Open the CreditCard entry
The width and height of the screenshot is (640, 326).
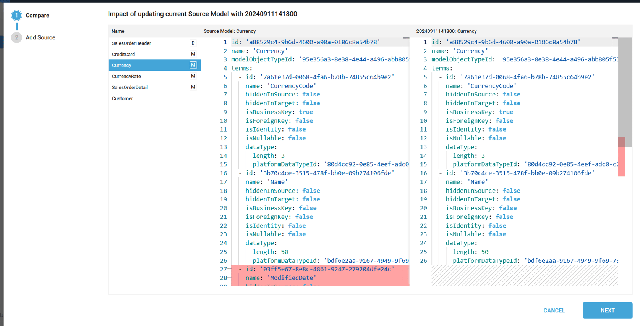[154, 54]
